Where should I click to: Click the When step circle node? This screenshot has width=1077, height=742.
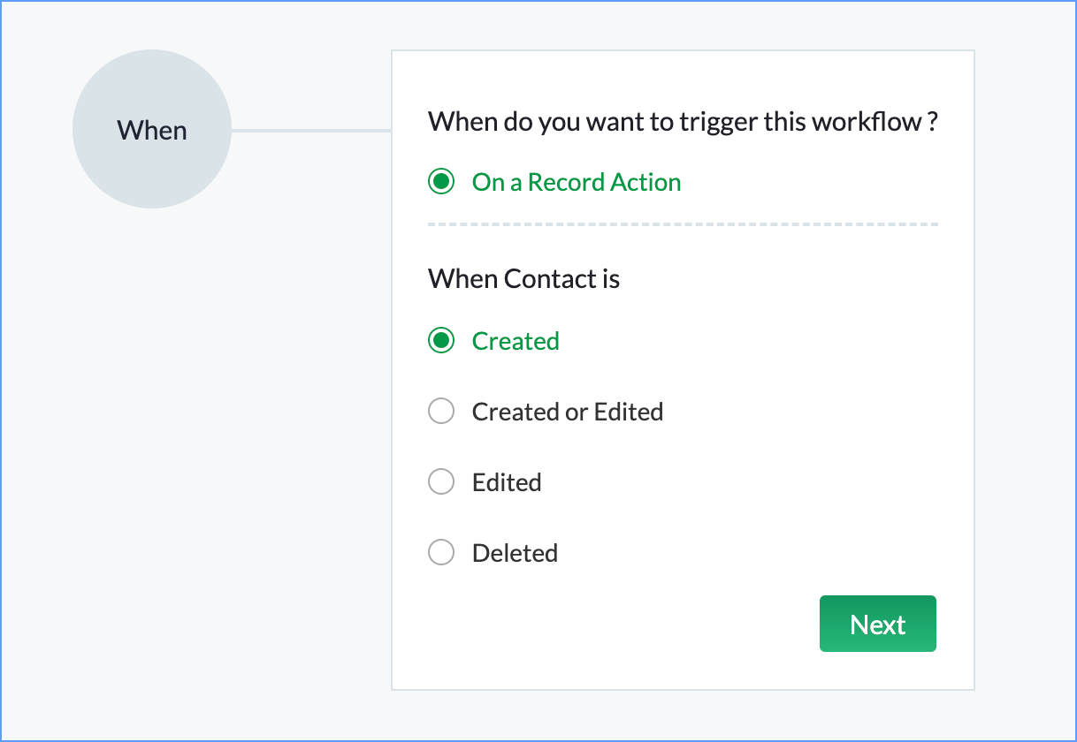(x=151, y=130)
